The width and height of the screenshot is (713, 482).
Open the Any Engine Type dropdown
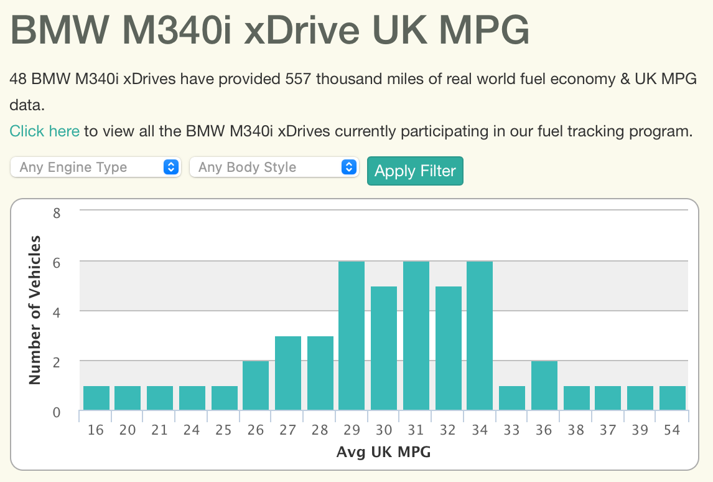pos(95,167)
